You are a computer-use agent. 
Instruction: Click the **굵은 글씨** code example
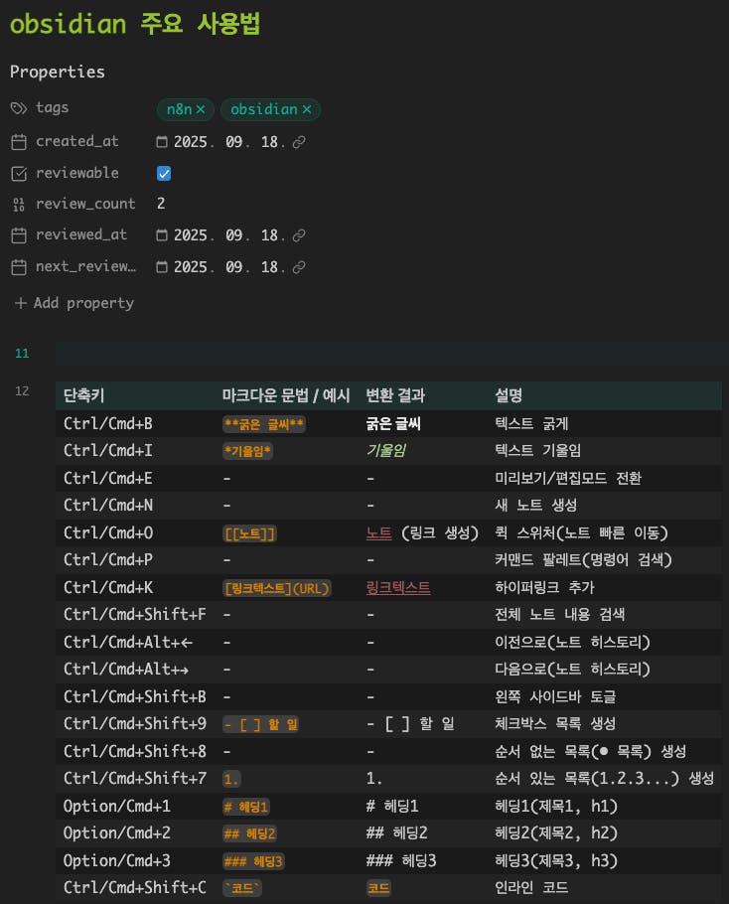click(264, 425)
